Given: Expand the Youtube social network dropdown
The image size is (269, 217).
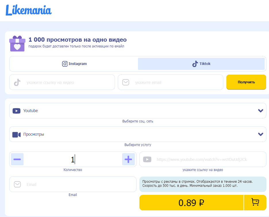Looking at the screenshot, I should (138, 111).
